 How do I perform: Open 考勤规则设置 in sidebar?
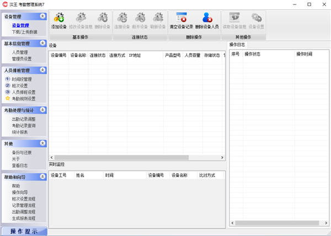24,98
